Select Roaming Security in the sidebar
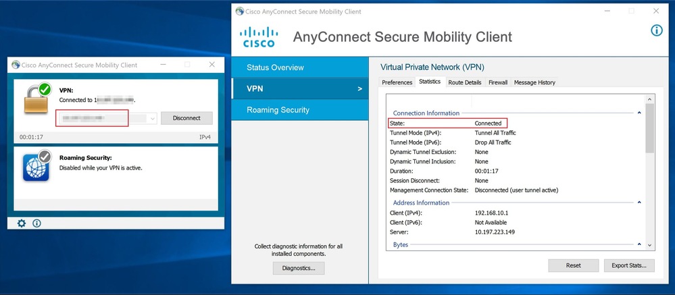This screenshot has height=295, width=675. 278,110
